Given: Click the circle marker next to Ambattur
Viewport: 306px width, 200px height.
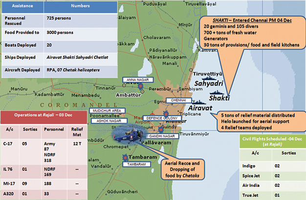Looking at the screenshot, I should click(142, 91).
